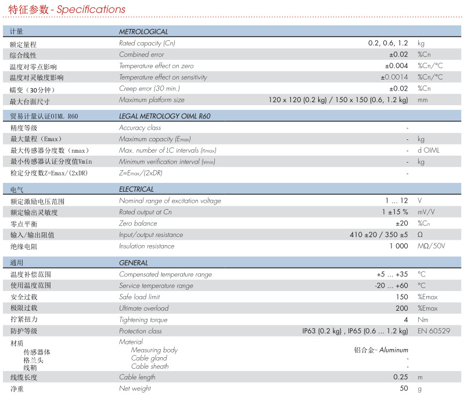Image resolution: width=464 pixels, height=399 pixels.
Task: Select the 0.2, 0.6, 1.2 capacity value
Action: (388, 43)
